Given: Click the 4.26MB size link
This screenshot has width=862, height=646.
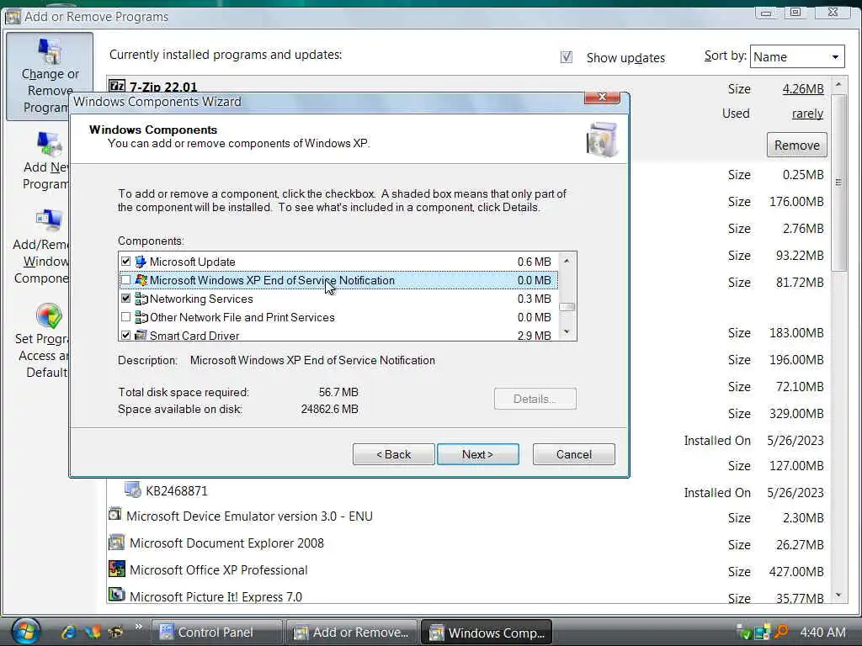Looking at the screenshot, I should tap(803, 89).
